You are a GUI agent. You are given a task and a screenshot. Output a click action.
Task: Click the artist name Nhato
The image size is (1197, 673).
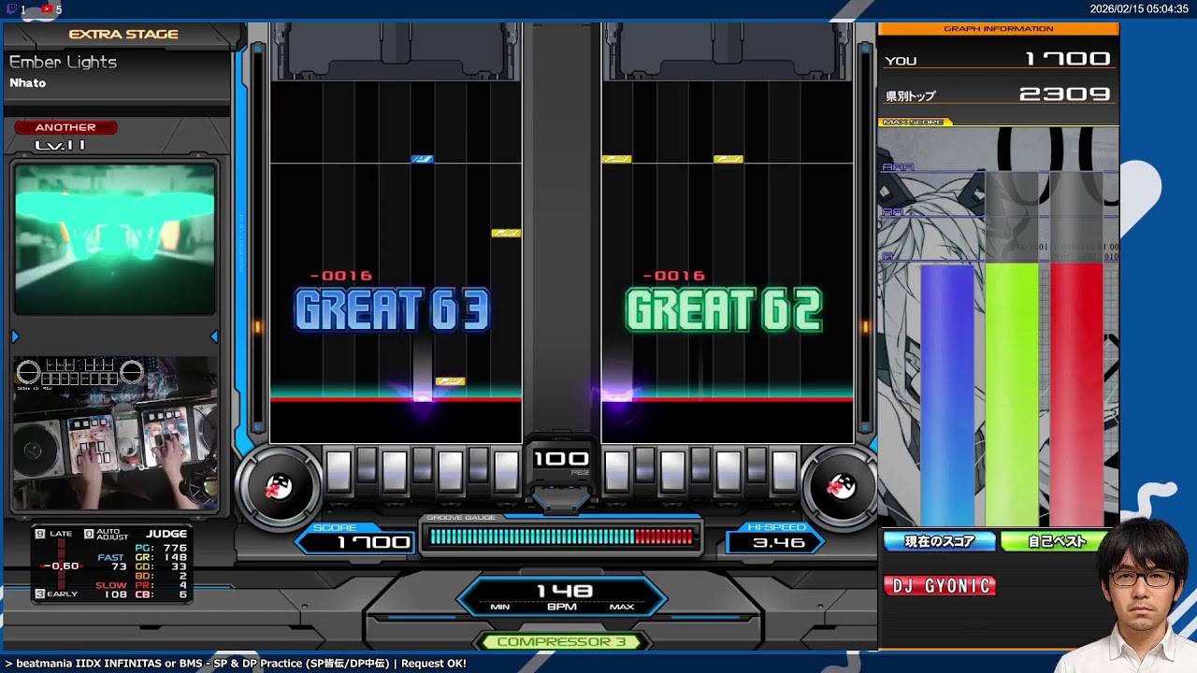28,83
